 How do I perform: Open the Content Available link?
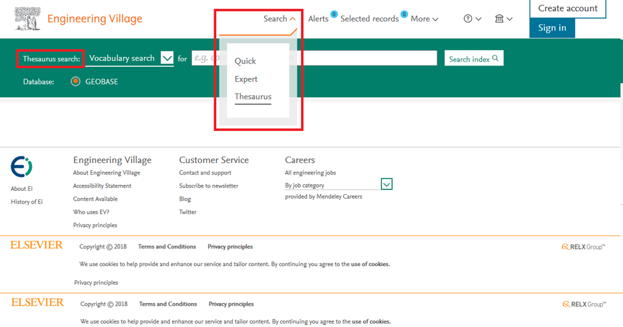tap(95, 199)
